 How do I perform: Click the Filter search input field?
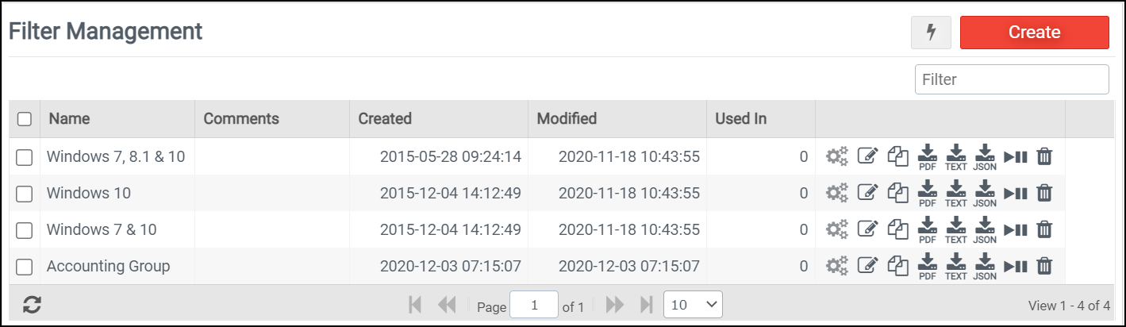click(1012, 79)
